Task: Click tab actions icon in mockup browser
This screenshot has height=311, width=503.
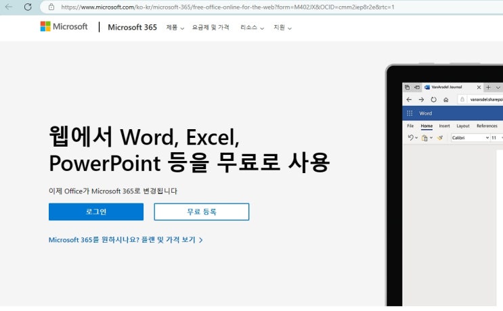Action: (x=408, y=87)
